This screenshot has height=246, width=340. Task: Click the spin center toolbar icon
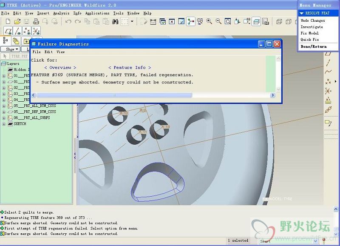191,22
